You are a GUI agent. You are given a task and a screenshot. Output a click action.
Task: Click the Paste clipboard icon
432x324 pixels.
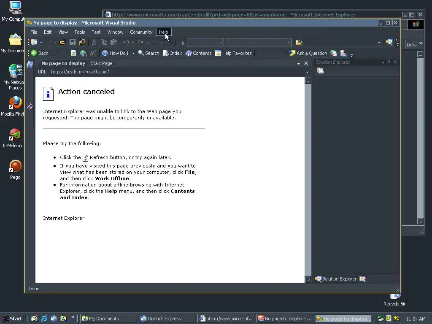(x=114, y=42)
